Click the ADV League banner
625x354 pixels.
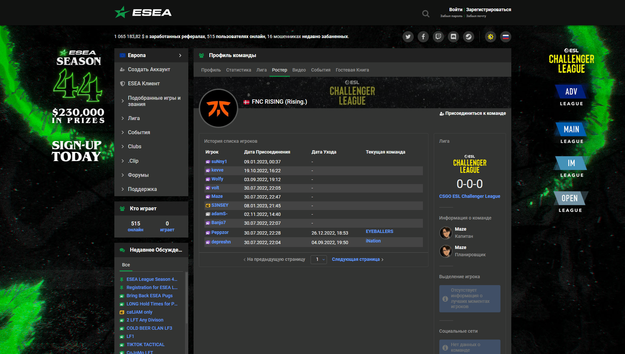point(571,95)
